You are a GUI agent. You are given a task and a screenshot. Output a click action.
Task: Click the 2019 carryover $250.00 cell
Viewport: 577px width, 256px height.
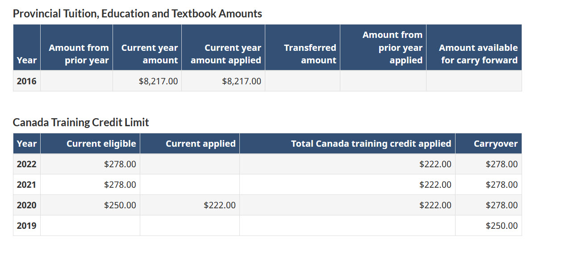[489, 226]
